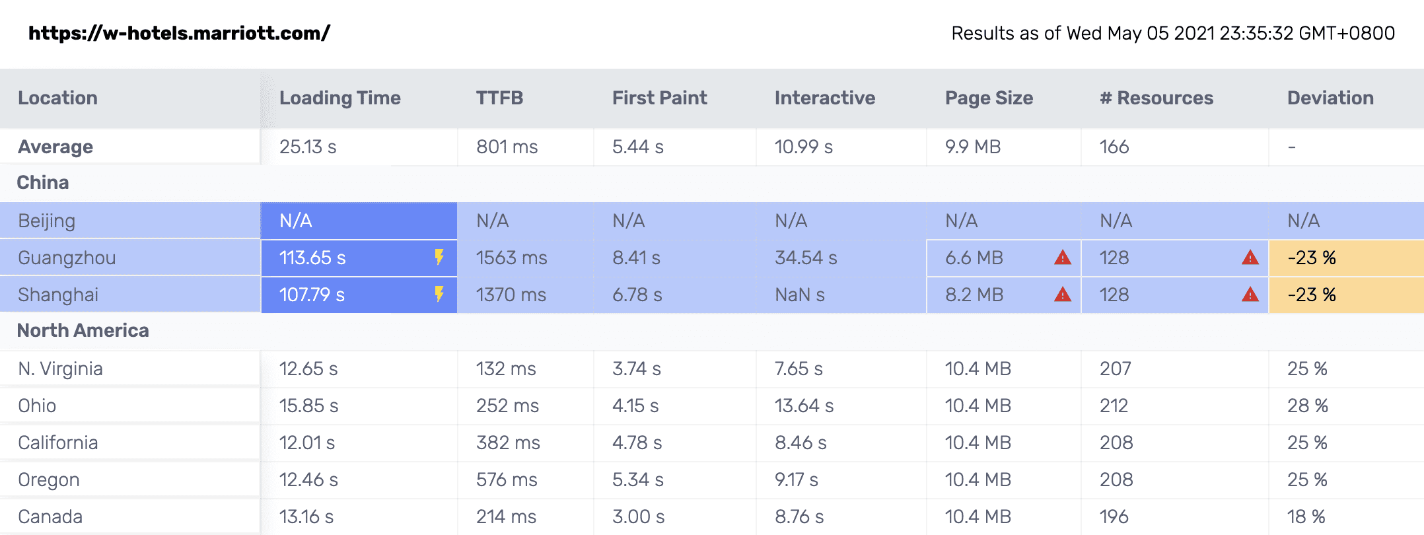Click the warning triangle beside Guangzhou 6.6 MB

click(1063, 258)
